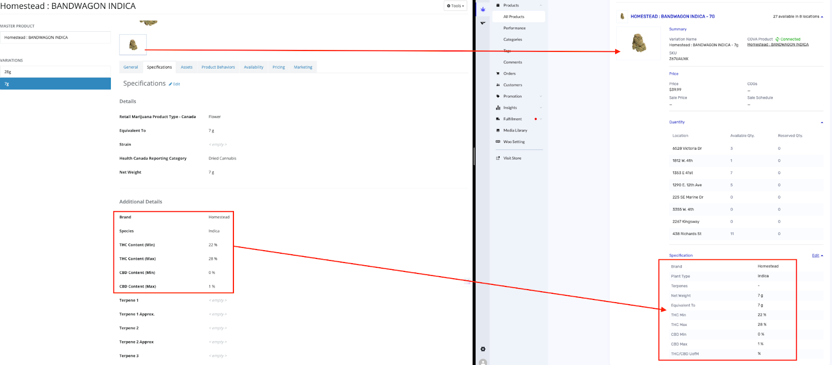Image resolution: width=832 pixels, height=365 pixels.
Task: Open Woo Setting menu label
Action: (x=514, y=141)
